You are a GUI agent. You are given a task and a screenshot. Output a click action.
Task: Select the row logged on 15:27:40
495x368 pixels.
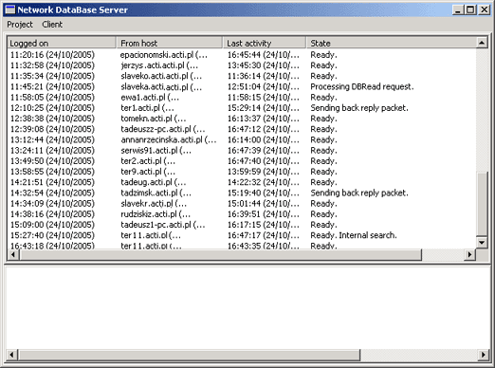tap(242, 235)
